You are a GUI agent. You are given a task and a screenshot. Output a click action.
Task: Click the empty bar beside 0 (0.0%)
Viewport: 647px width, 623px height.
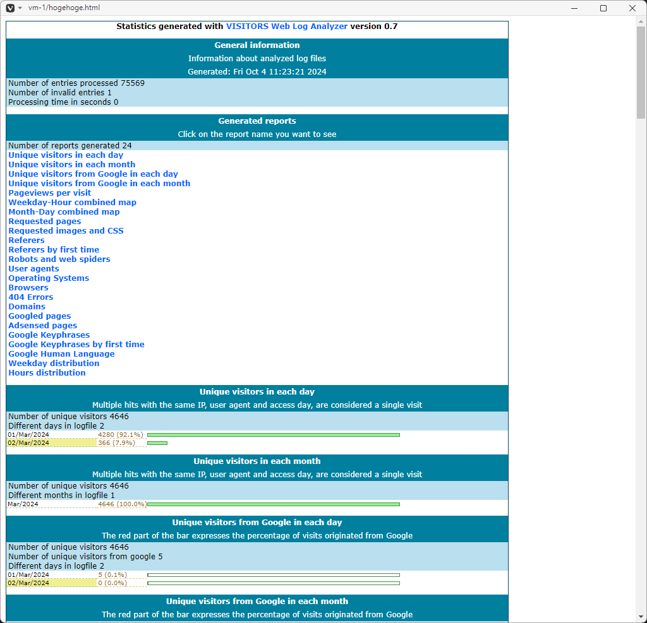point(274,583)
